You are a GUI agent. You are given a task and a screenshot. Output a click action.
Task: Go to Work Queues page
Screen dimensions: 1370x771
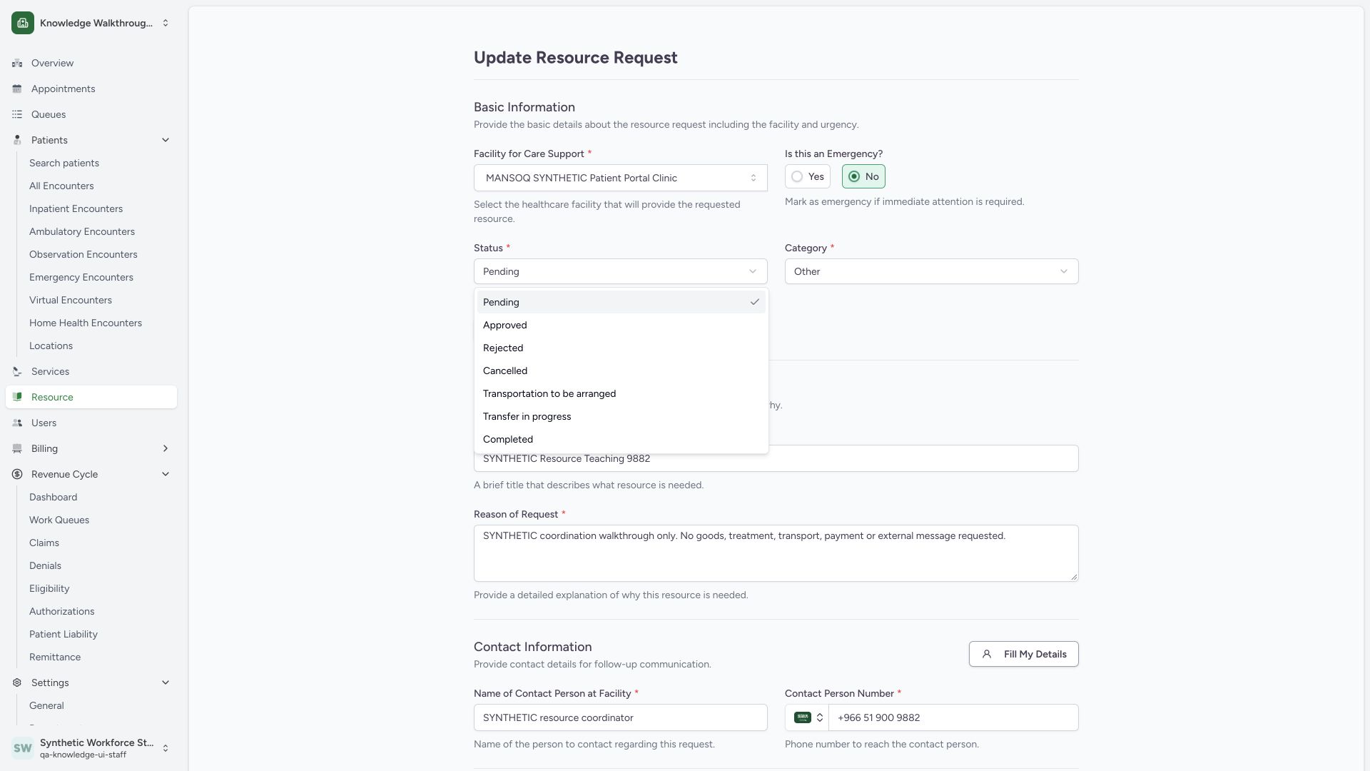coord(59,520)
